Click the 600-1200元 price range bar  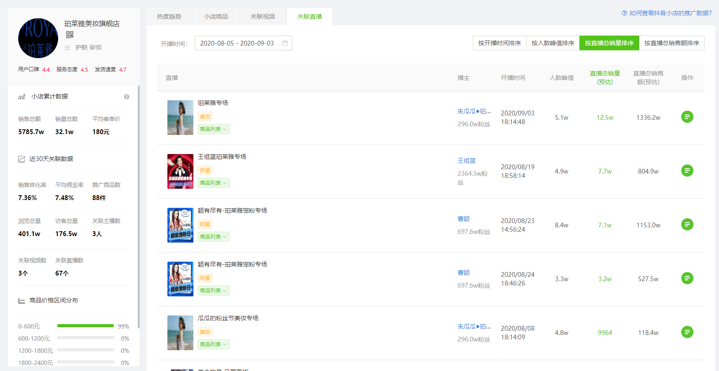tap(85, 338)
